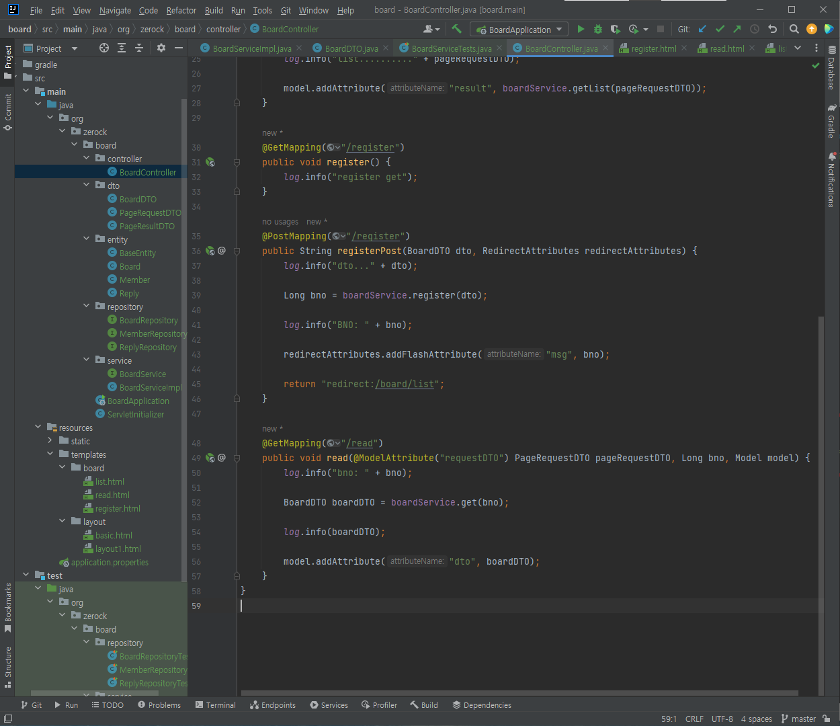This screenshot has width=840, height=726.
Task: Collapse all in Project panel
Action: [x=139, y=48]
